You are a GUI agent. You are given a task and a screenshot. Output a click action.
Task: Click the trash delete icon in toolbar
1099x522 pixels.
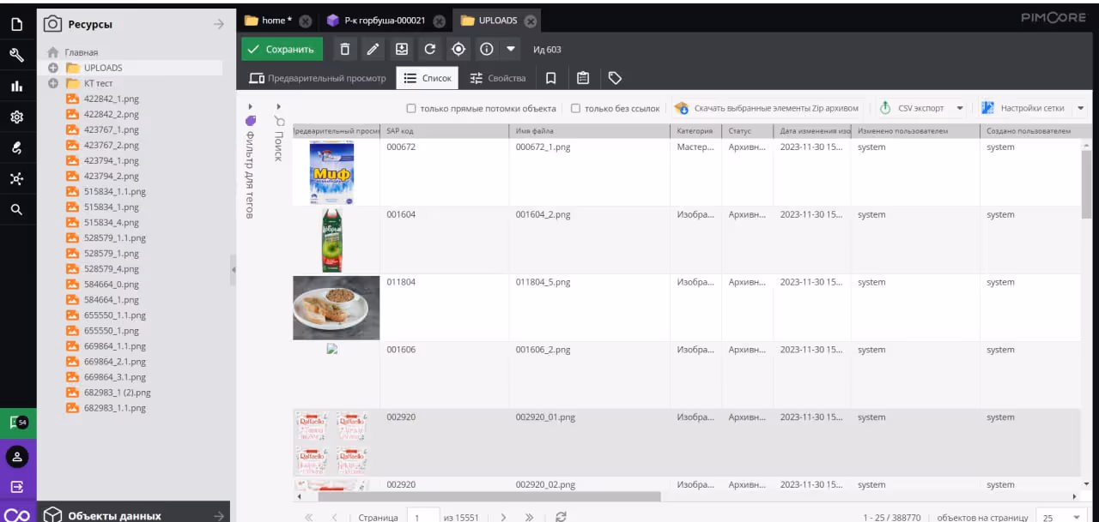pyautogui.click(x=344, y=50)
